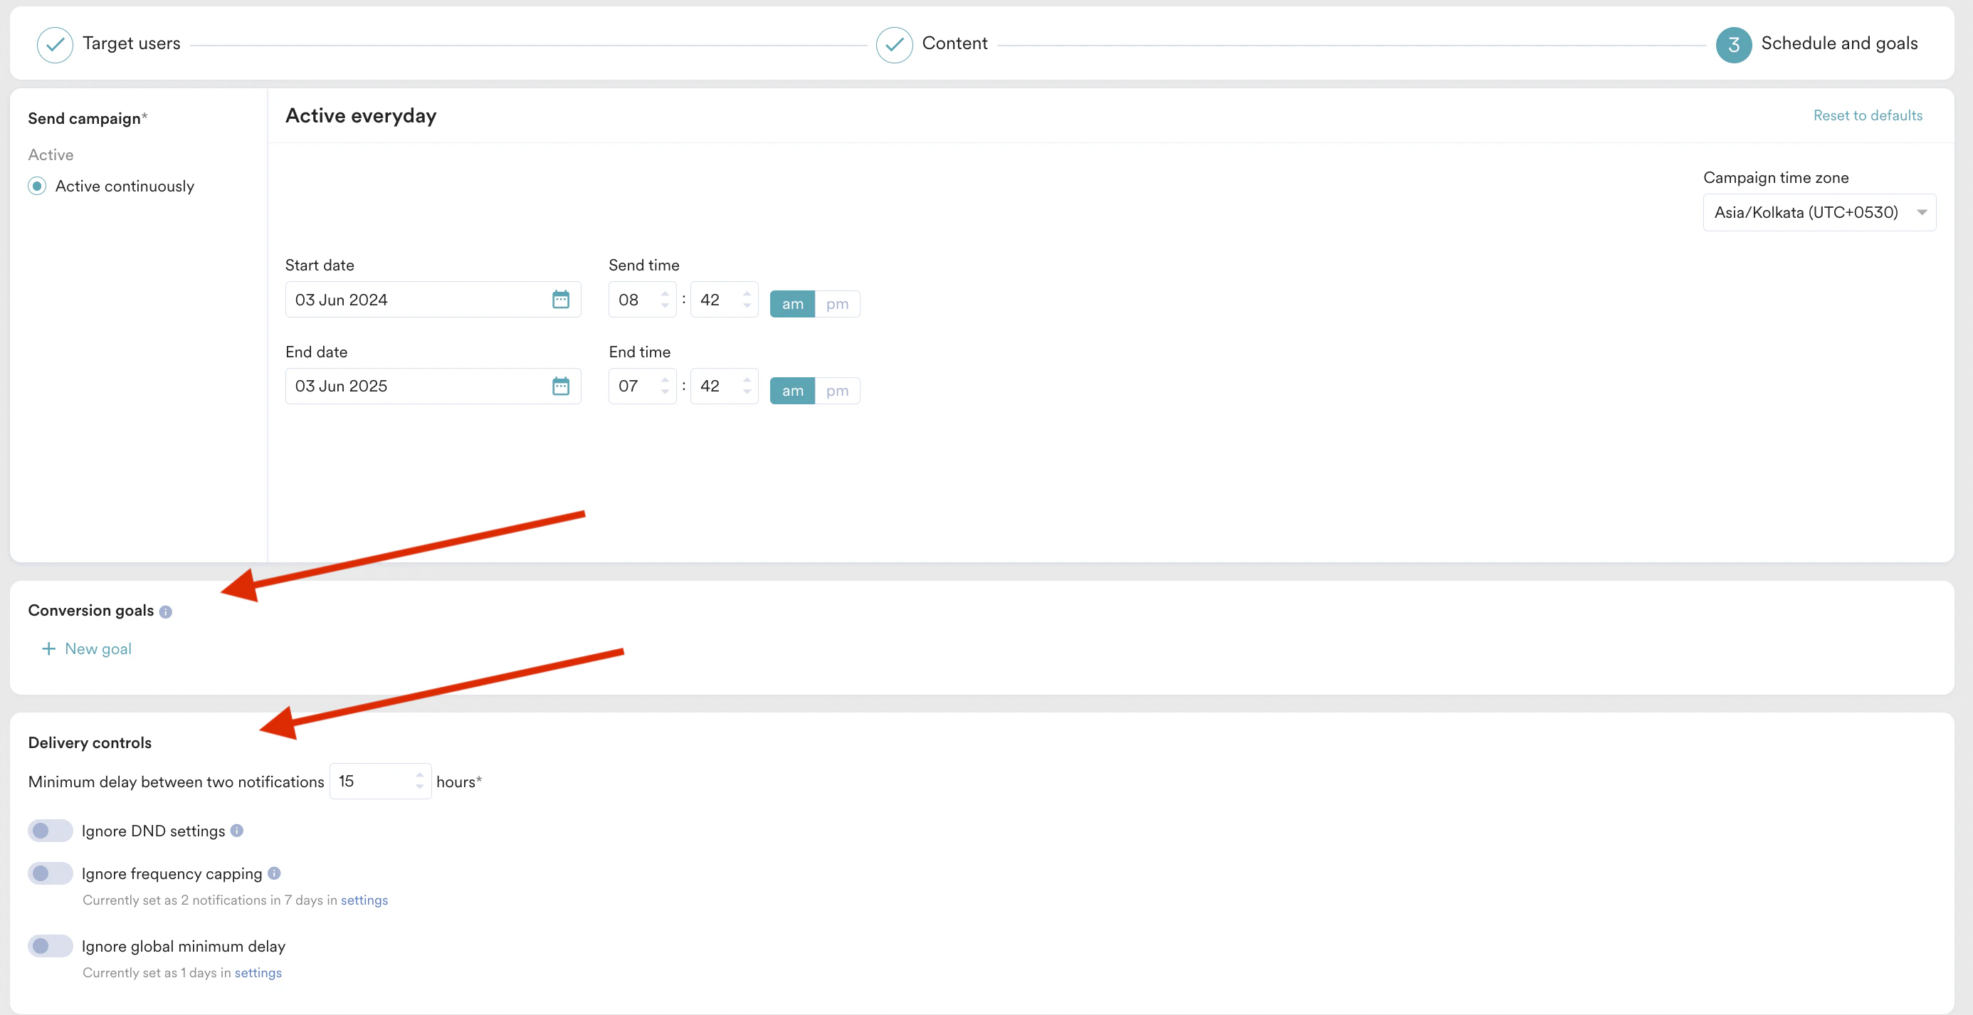Switch Send time to pm
The image size is (1973, 1015).
click(x=837, y=304)
